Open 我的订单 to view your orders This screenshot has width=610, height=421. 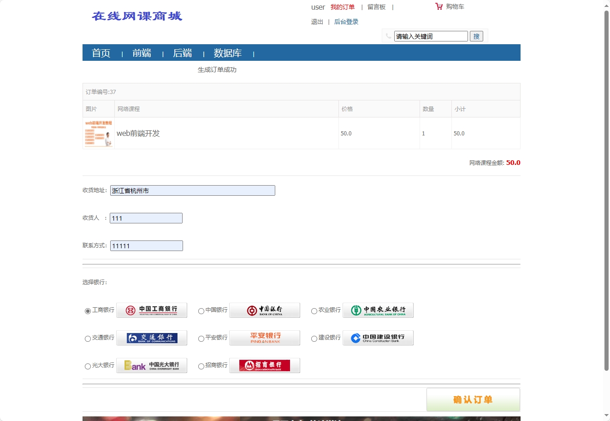pyautogui.click(x=343, y=7)
